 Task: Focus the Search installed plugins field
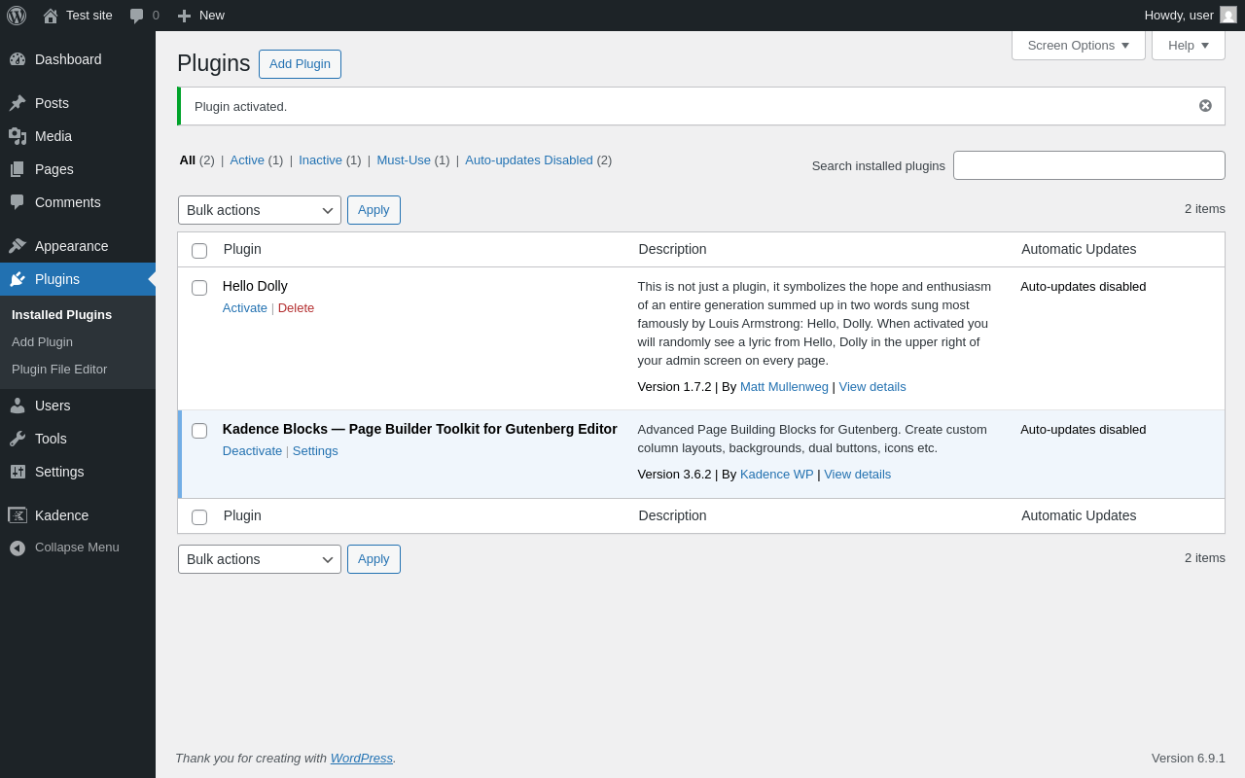[x=1088, y=165]
